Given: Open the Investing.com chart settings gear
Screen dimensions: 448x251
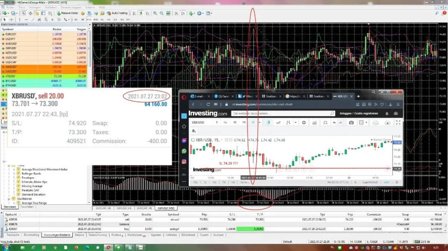Looking at the screenshot, I should (304, 123).
